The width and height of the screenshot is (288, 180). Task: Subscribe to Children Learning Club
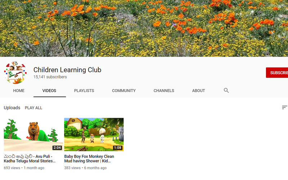[278, 73]
